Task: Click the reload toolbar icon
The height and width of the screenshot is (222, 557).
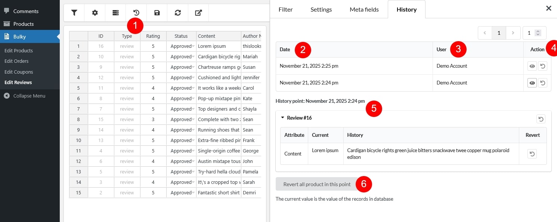Action: [178, 13]
